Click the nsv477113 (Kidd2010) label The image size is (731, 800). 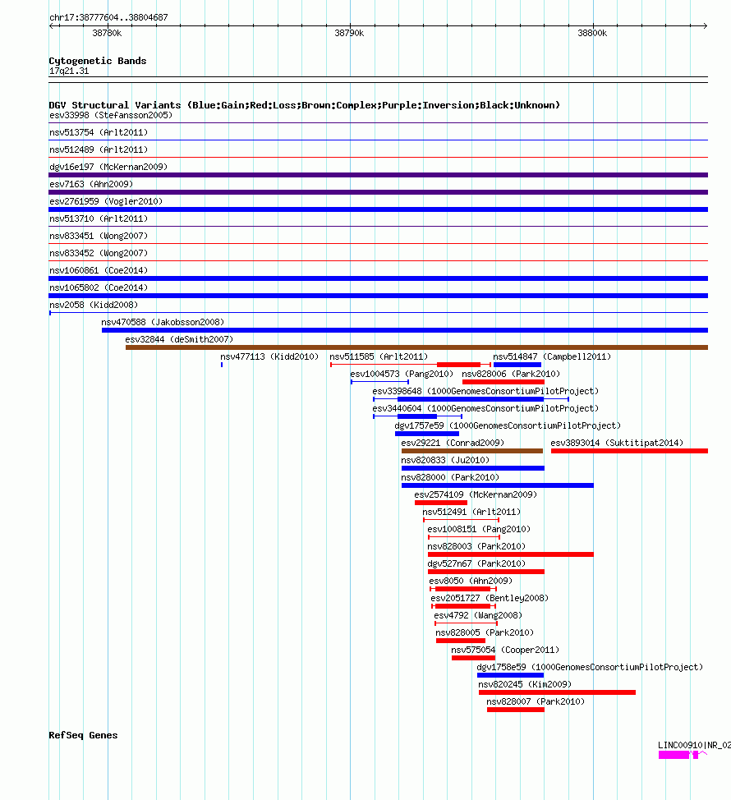point(269,356)
